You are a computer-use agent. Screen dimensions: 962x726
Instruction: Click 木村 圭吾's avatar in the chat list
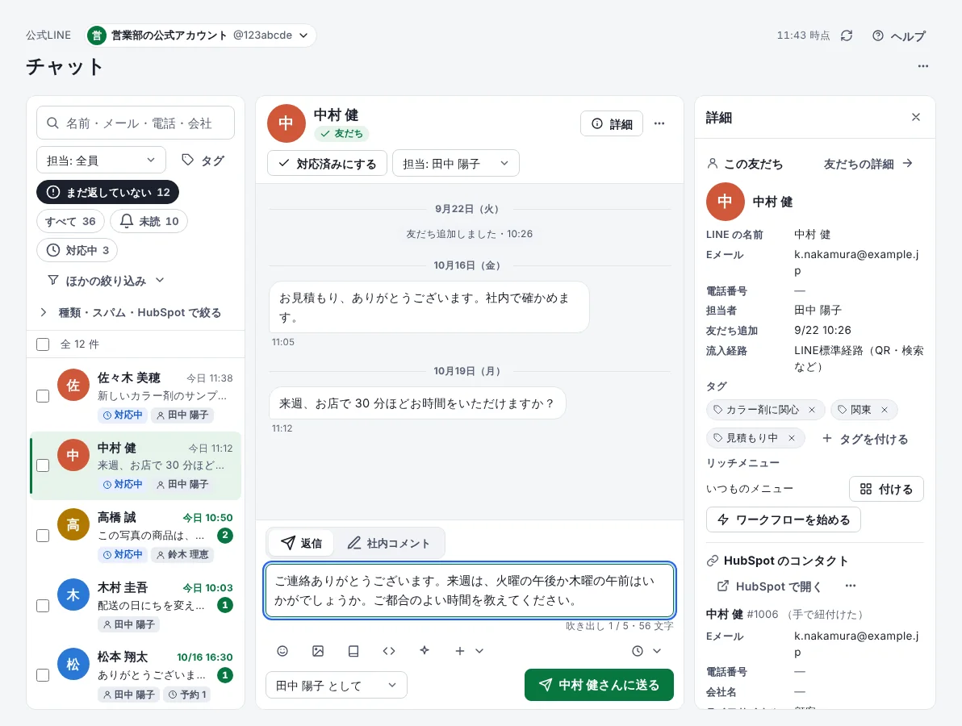[73, 595]
